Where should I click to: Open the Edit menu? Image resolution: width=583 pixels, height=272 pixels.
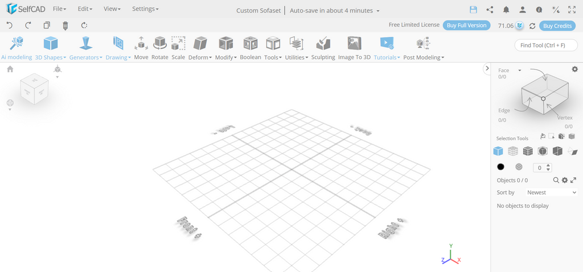85,9
